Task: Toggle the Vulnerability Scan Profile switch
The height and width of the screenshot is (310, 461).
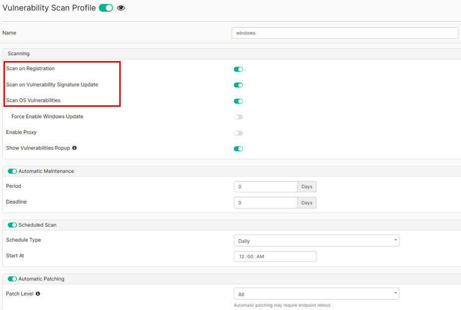Action: pyautogui.click(x=106, y=8)
